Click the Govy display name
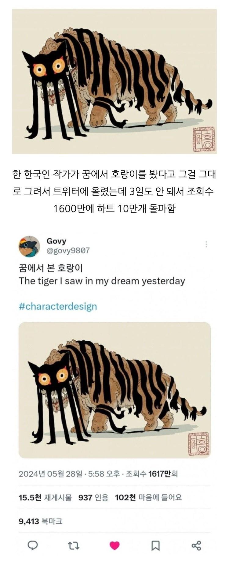 click(56, 241)
